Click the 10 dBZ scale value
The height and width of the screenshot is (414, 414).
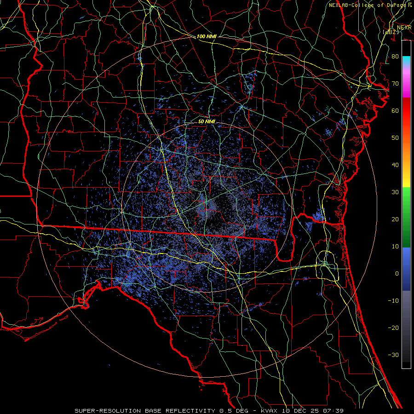(395, 247)
